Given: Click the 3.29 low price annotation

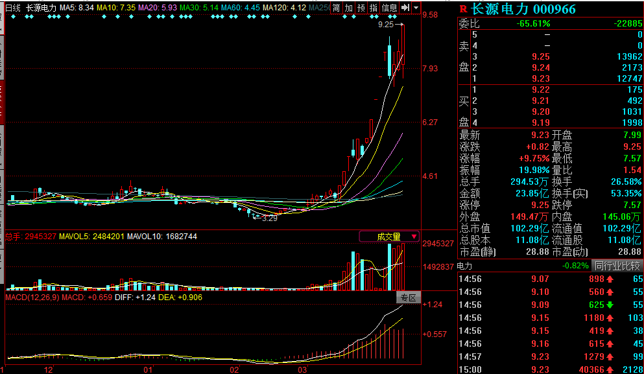Looking at the screenshot, I should click(269, 218).
